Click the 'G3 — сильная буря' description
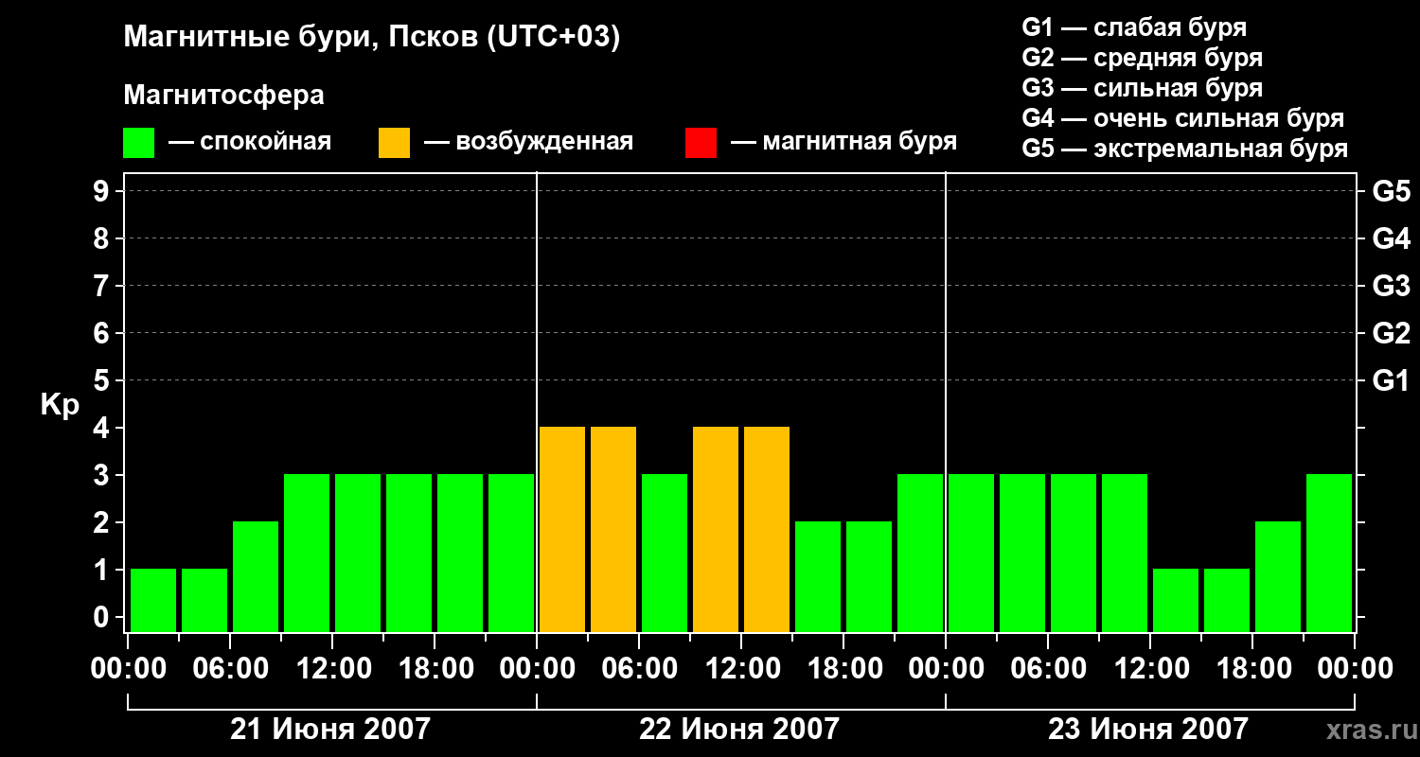 1142,88
